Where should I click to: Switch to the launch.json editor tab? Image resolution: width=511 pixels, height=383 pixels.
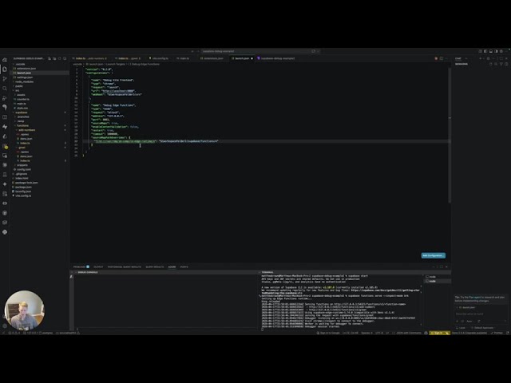tap(242, 58)
